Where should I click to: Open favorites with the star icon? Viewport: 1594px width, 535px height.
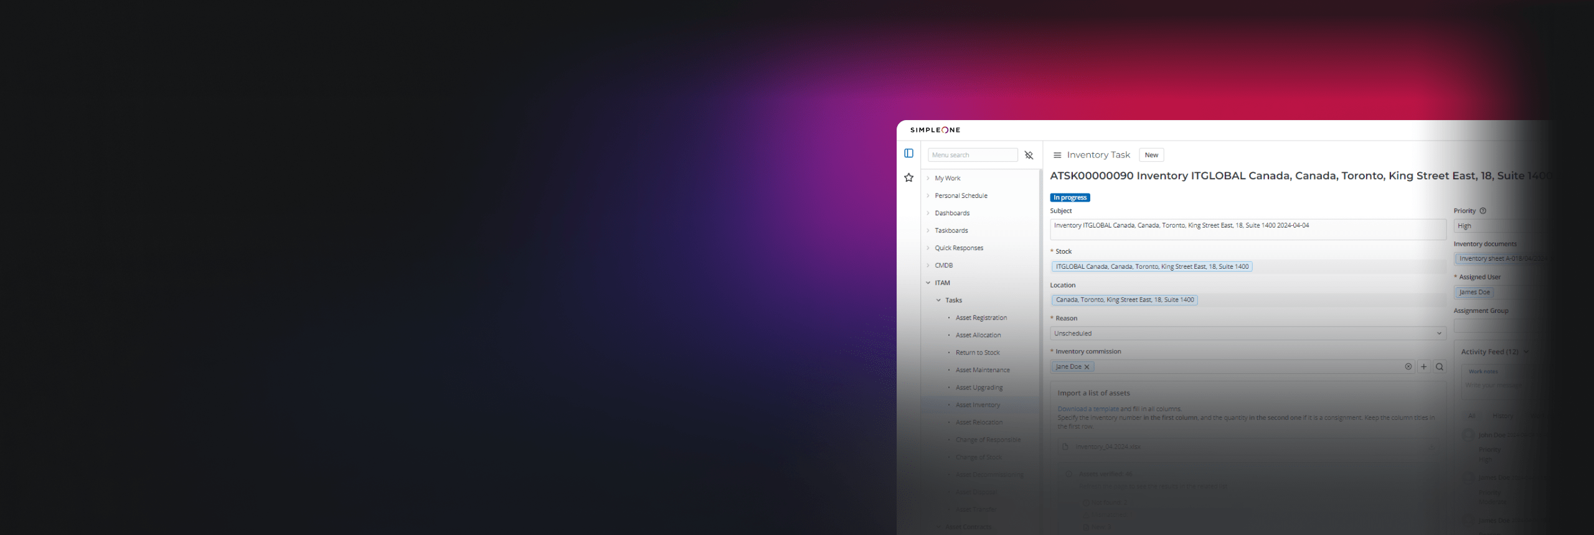[x=908, y=178]
